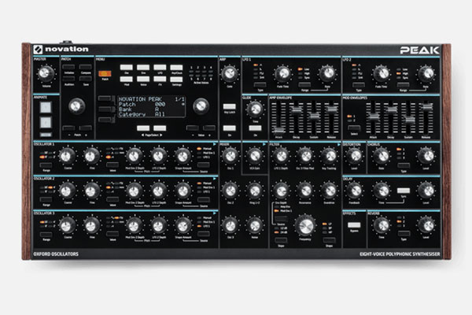Click the Master Volume knob

pos(46,73)
